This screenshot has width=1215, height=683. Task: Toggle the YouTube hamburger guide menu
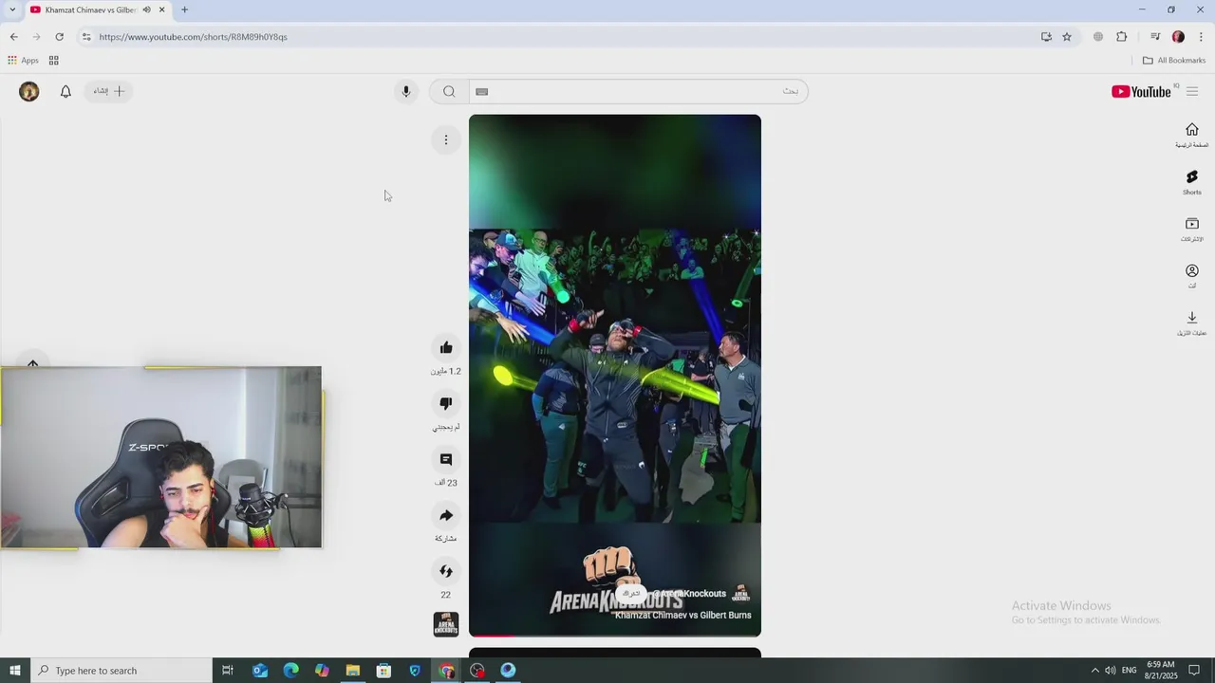[1192, 91]
